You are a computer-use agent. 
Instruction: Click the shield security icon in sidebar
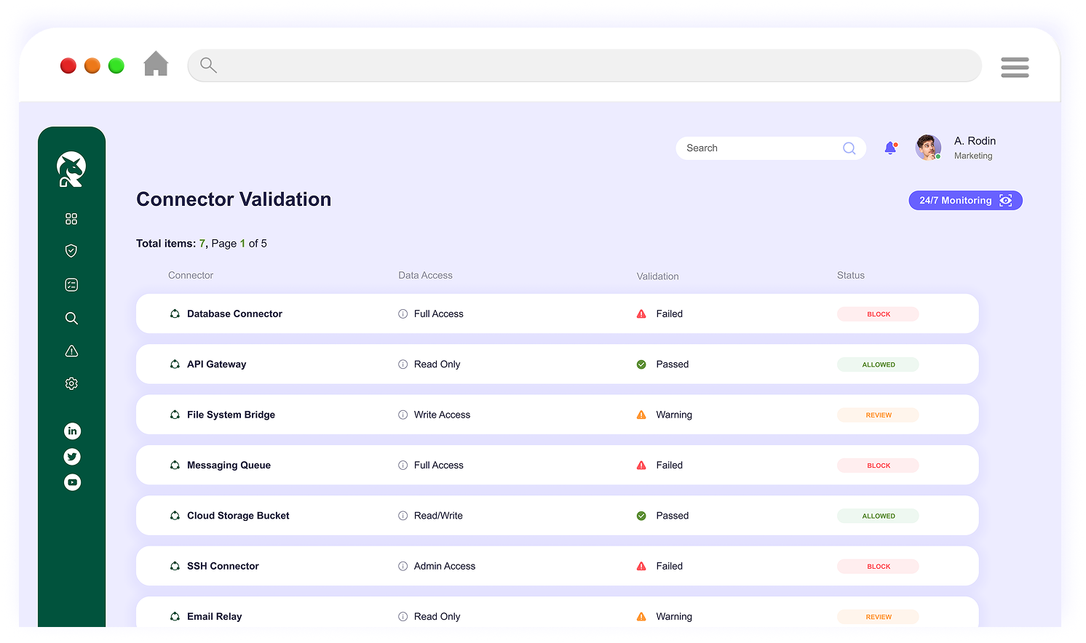point(71,251)
